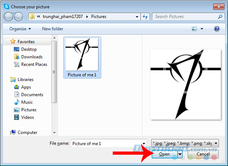Open the recent locations dropdown arrow
This screenshot has height=166, width=228.
[x=26, y=17]
